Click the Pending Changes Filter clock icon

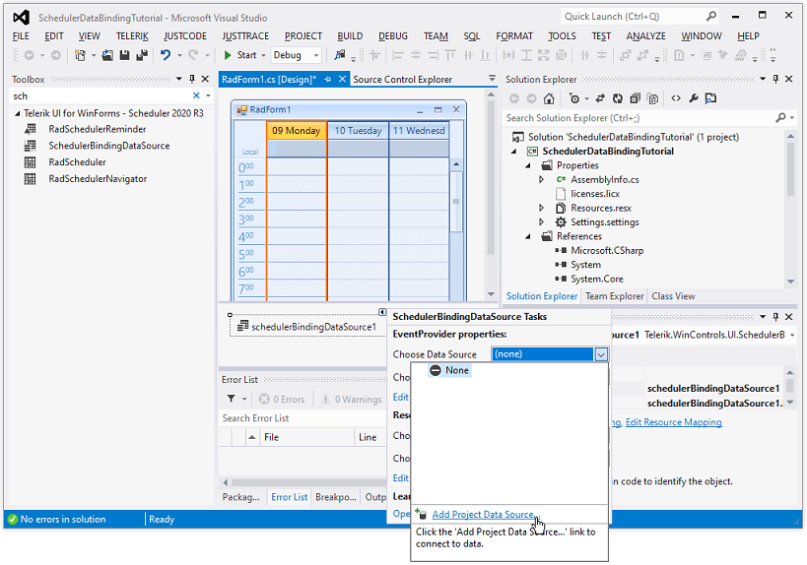pyautogui.click(x=574, y=98)
